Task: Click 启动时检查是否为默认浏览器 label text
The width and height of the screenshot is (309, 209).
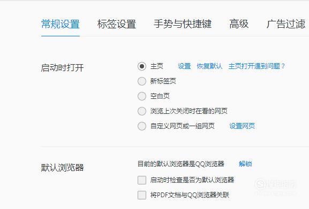Action: point(192,180)
